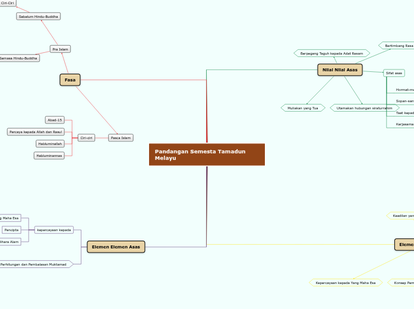The height and width of the screenshot is (309, 414).
Task: Click the Habluminannas node
Action: click(49, 156)
